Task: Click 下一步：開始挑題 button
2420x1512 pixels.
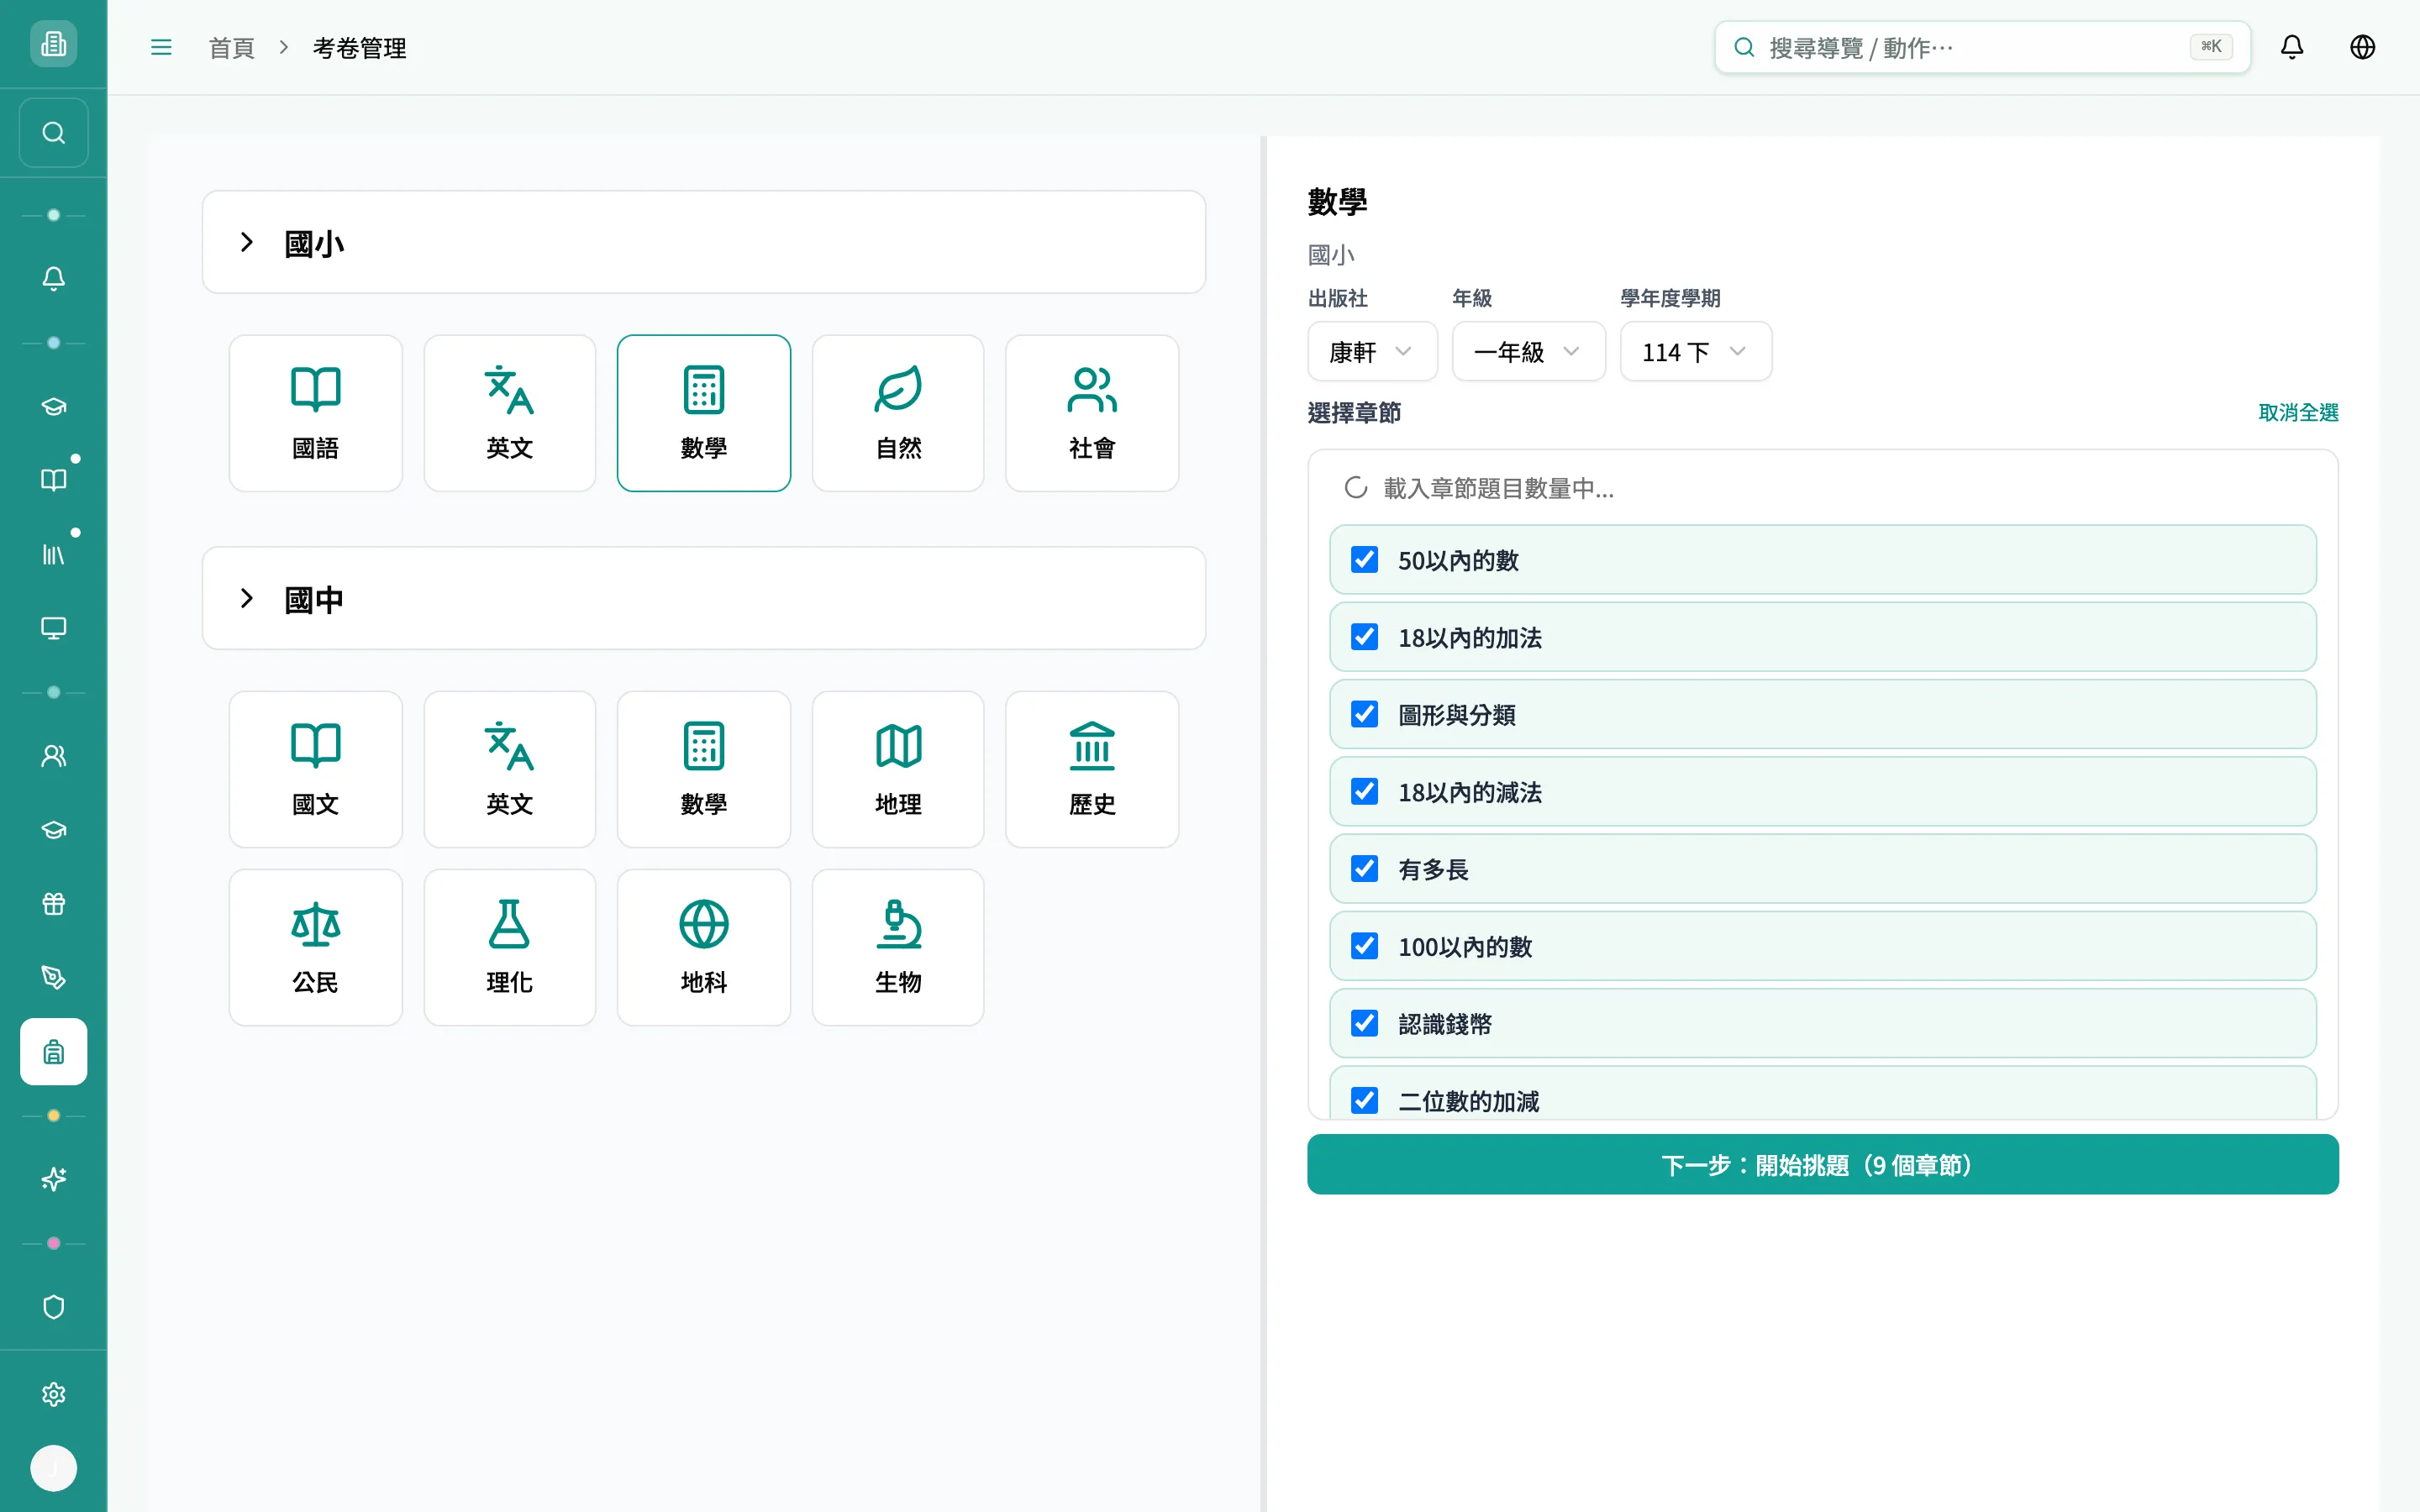Action: click(1822, 1165)
